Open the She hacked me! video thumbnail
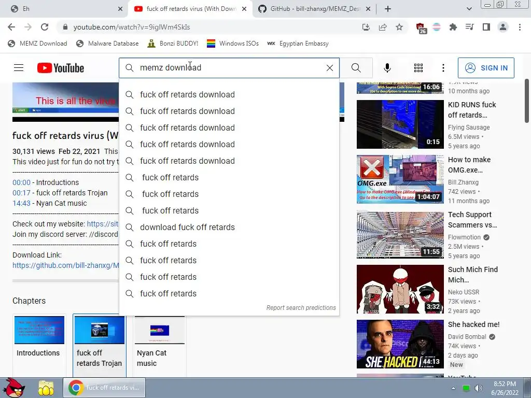This screenshot has height=398, width=531. [x=400, y=344]
